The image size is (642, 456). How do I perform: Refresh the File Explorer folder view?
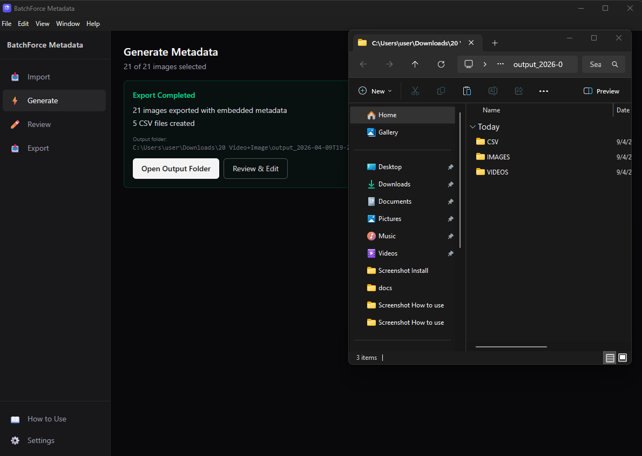click(x=441, y=64)
